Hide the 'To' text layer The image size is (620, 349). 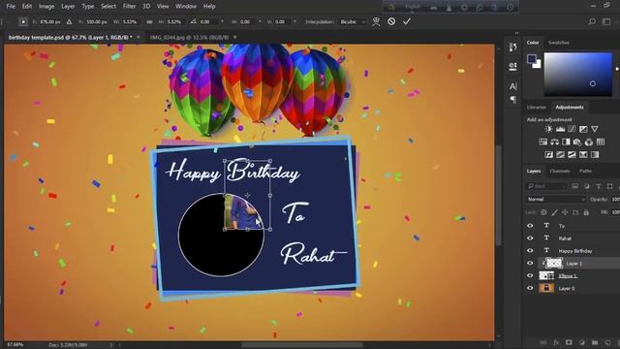[530, 226]
